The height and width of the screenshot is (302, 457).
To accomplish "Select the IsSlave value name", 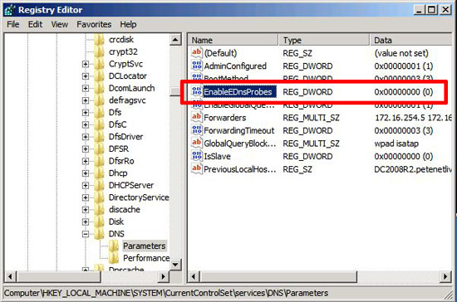I will pos(217,156).
